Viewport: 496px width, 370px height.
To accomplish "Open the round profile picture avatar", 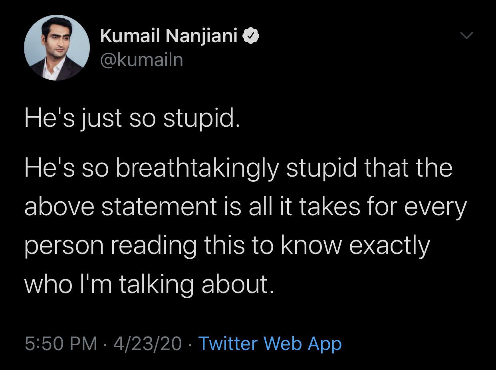I will pos(57,47).
